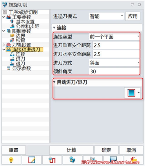The image size is (145, 166).
Task: Click the blue auto lead-in color swatch
Action: click(x=131, y=93)
